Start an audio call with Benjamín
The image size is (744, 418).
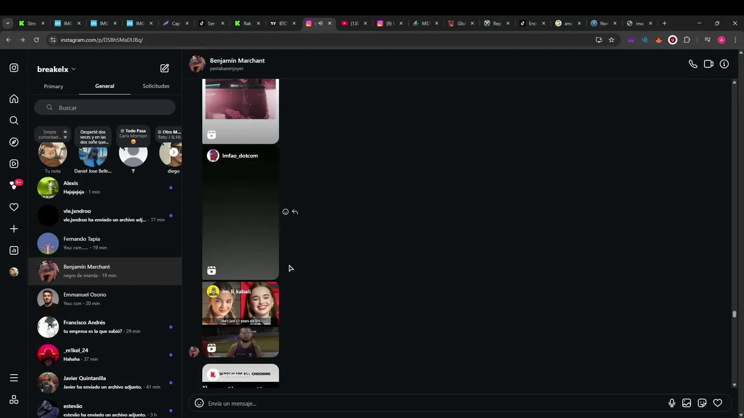click(693, 64)
